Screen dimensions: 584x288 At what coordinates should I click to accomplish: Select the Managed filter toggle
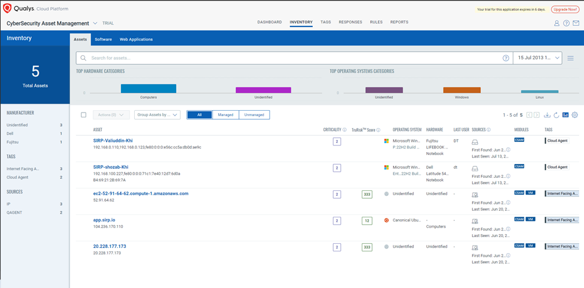225,115
